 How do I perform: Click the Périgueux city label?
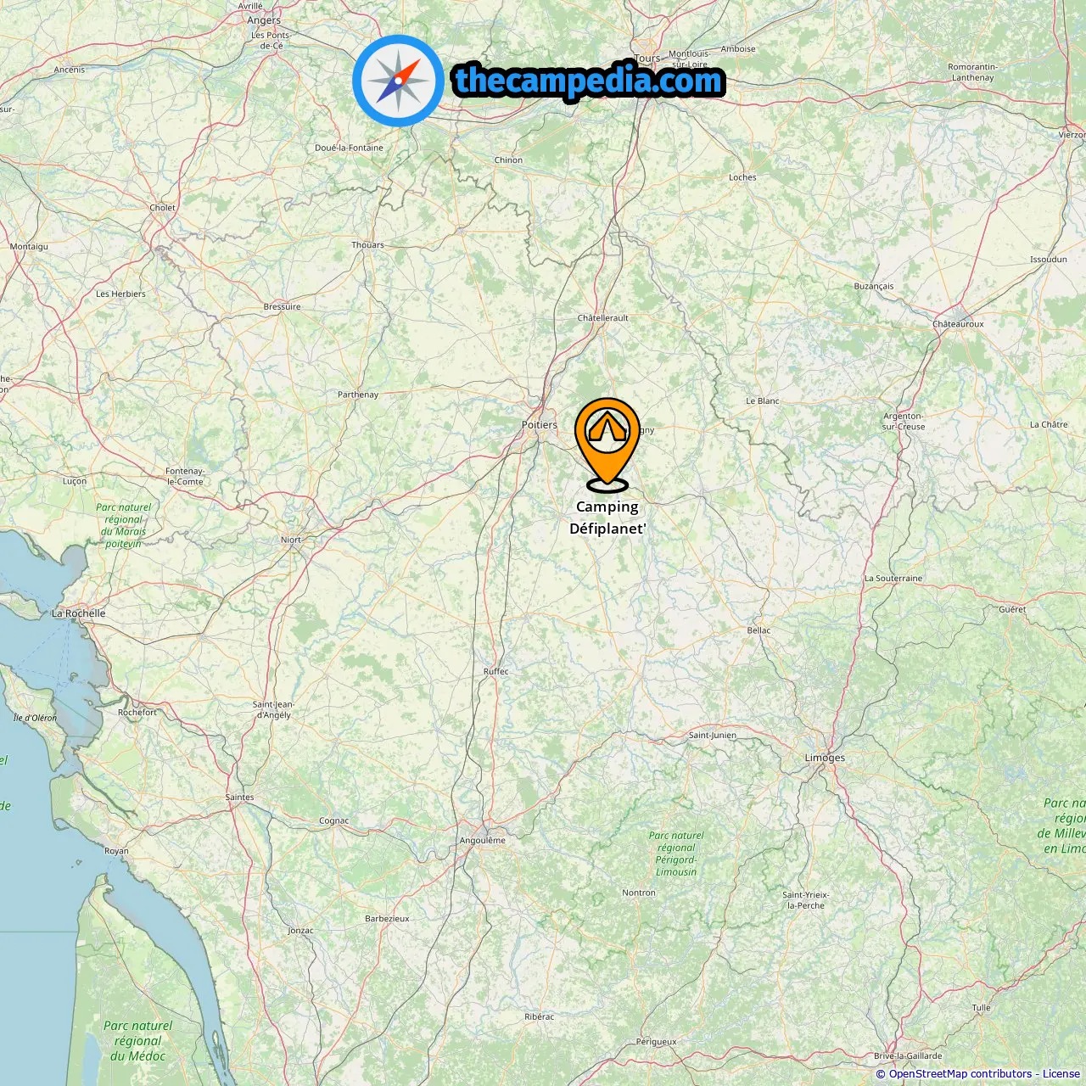(x=657, y=1041)
